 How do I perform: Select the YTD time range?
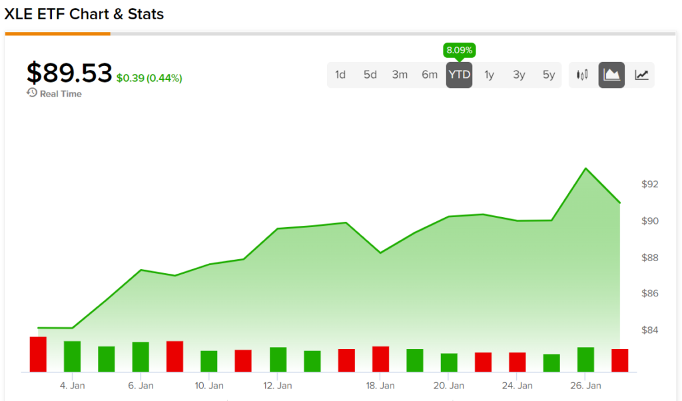pyautogui.click(x=460, y=75)
